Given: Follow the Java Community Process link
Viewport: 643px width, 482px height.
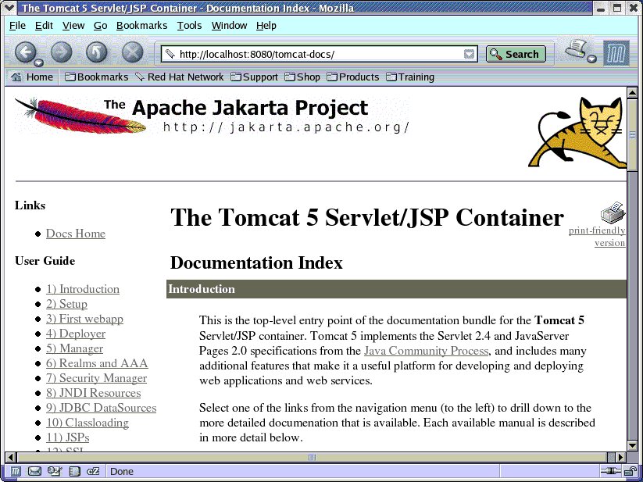Looking at the screenshot, I should (x=426, y=351).
